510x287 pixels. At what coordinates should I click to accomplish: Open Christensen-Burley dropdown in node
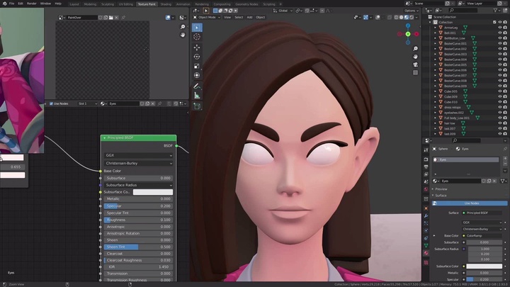click(x=138, y=163)
